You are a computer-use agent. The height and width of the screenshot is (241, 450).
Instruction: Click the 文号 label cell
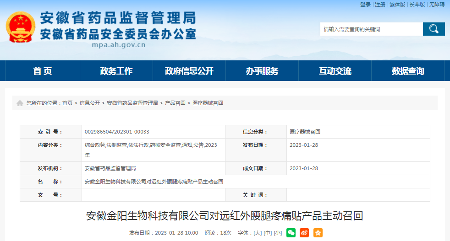pyautogui.click(x=51, y=195)
